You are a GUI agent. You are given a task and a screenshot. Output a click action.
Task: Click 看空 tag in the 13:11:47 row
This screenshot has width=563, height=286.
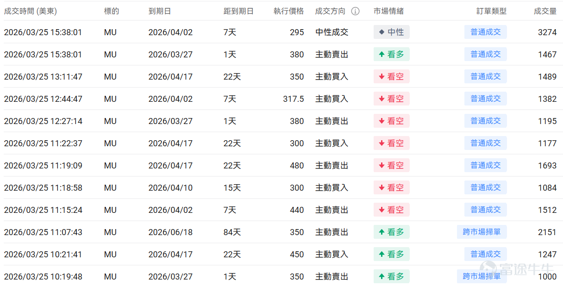pyautogui.click(x=392, y=76)
